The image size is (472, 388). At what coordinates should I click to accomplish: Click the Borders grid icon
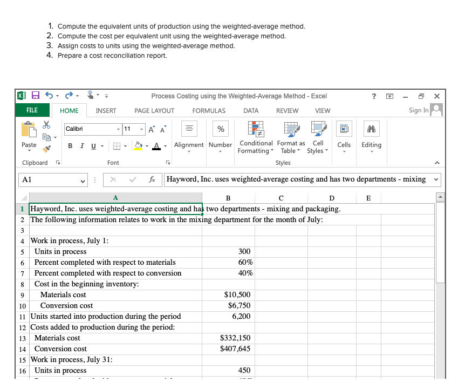pos(117,146)
